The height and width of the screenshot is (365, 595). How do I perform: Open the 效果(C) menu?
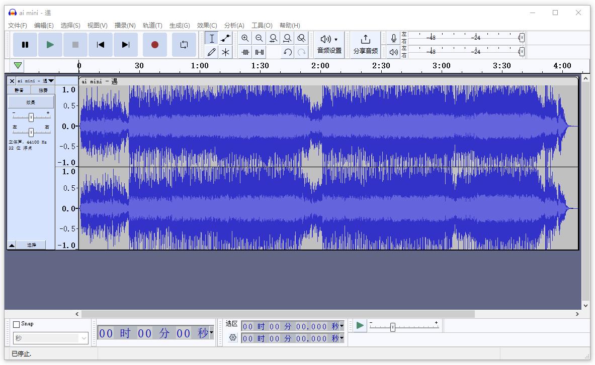pyautogui.click(x=207, y=25)
